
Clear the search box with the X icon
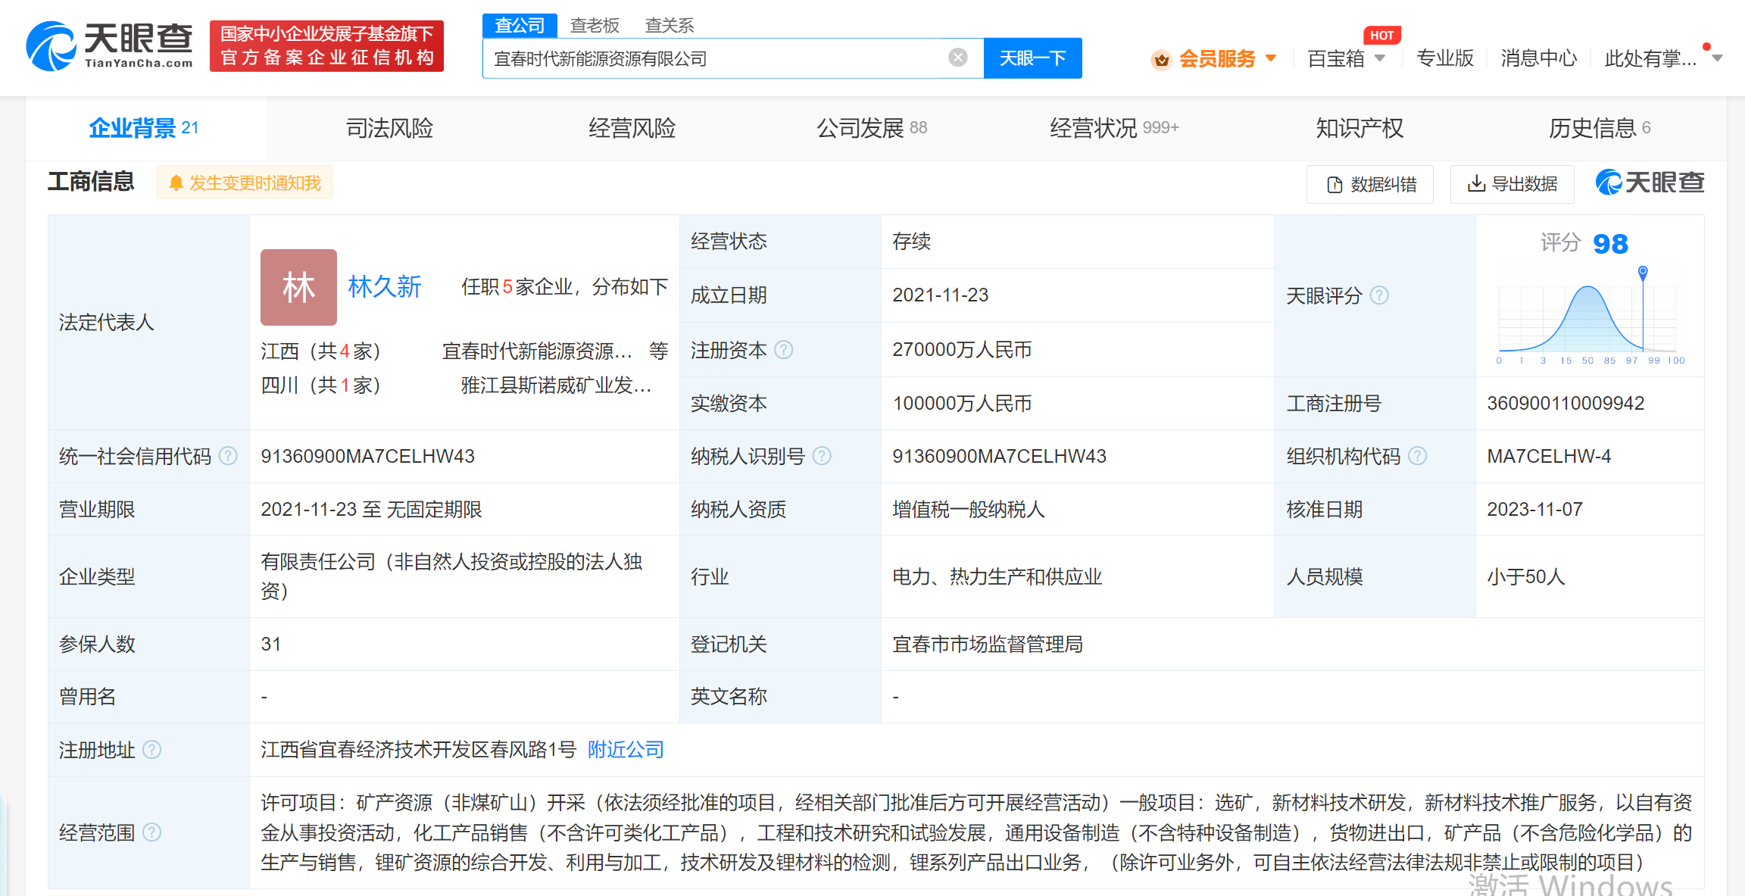coord(959,57)
